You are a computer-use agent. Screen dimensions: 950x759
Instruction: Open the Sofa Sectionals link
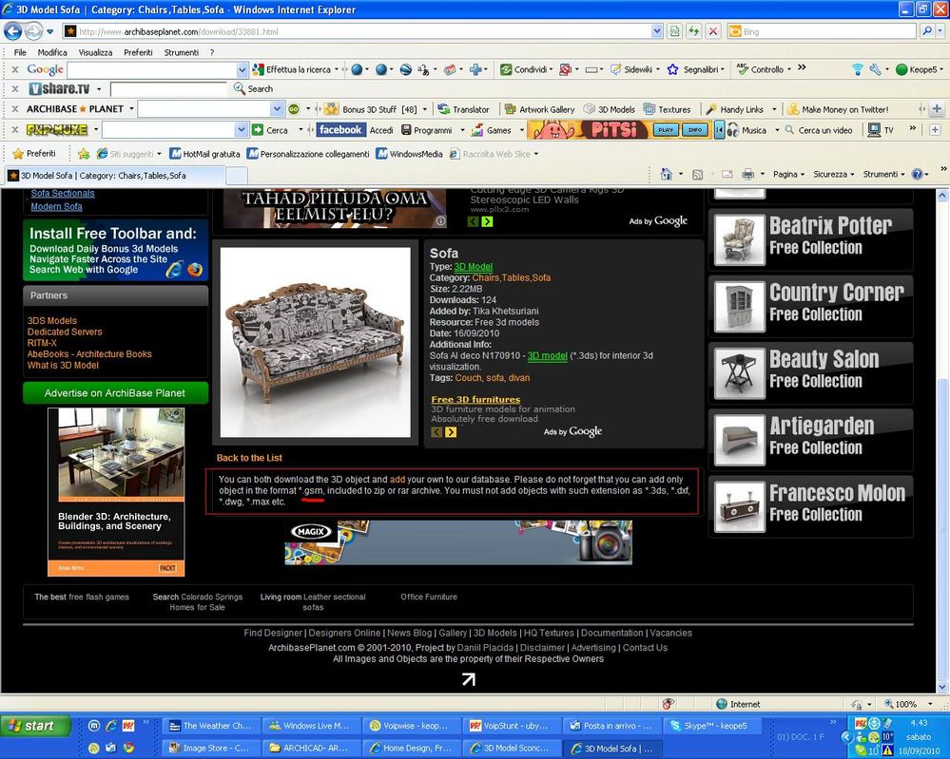click(63, 193)
